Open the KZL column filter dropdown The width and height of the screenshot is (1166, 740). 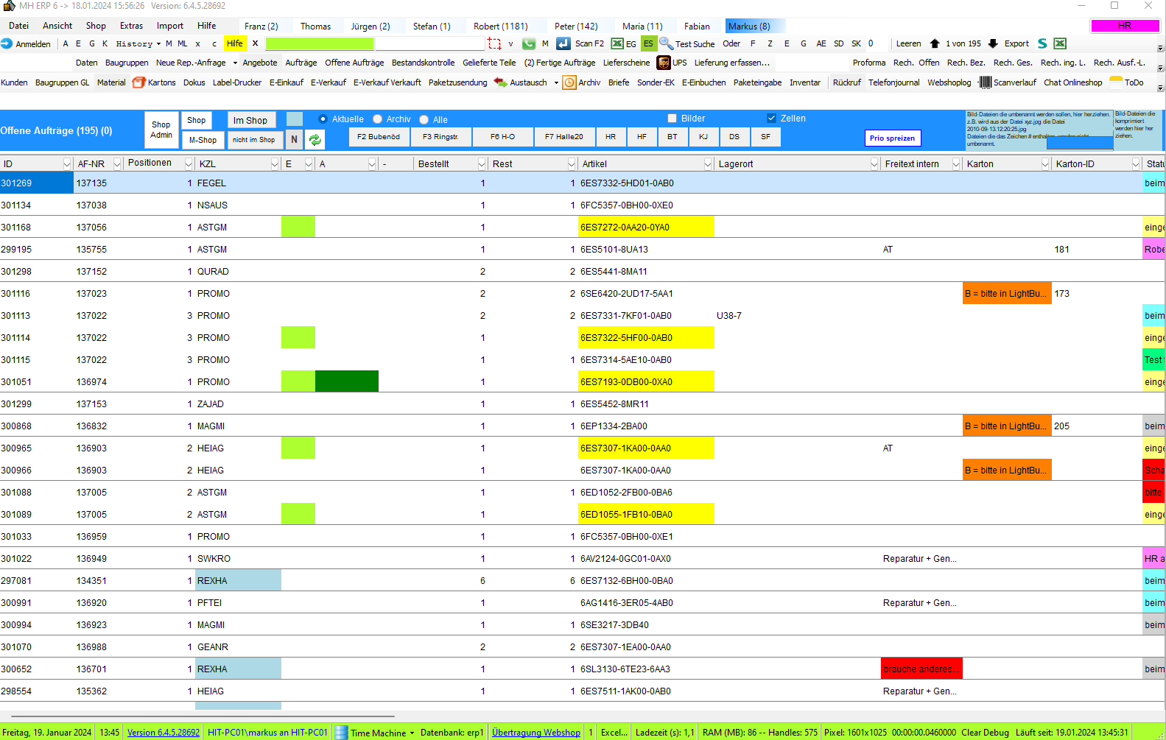(275, 163)
